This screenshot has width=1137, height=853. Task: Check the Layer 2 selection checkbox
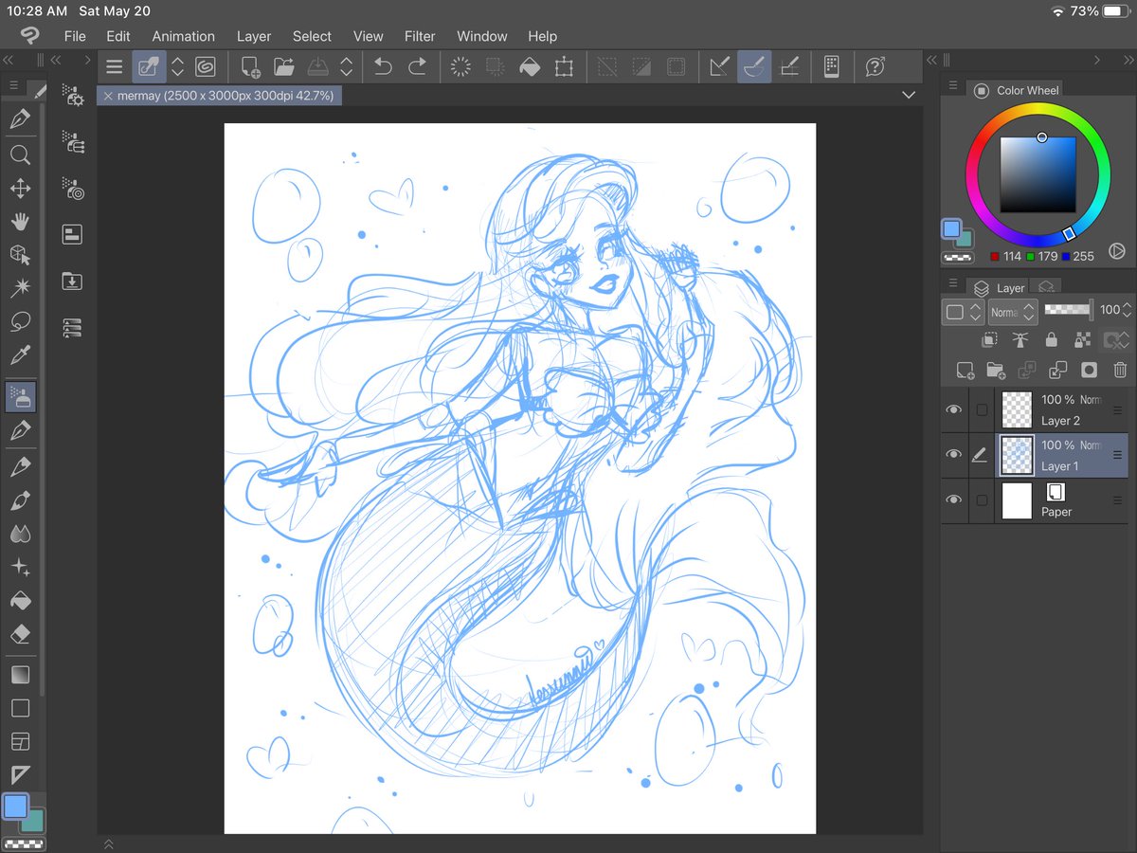click(982, 409)
